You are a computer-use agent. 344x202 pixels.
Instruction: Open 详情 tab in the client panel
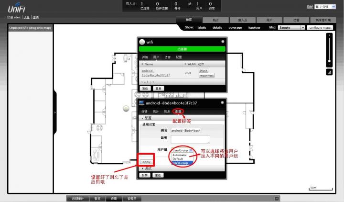click(x=144, y=112)
